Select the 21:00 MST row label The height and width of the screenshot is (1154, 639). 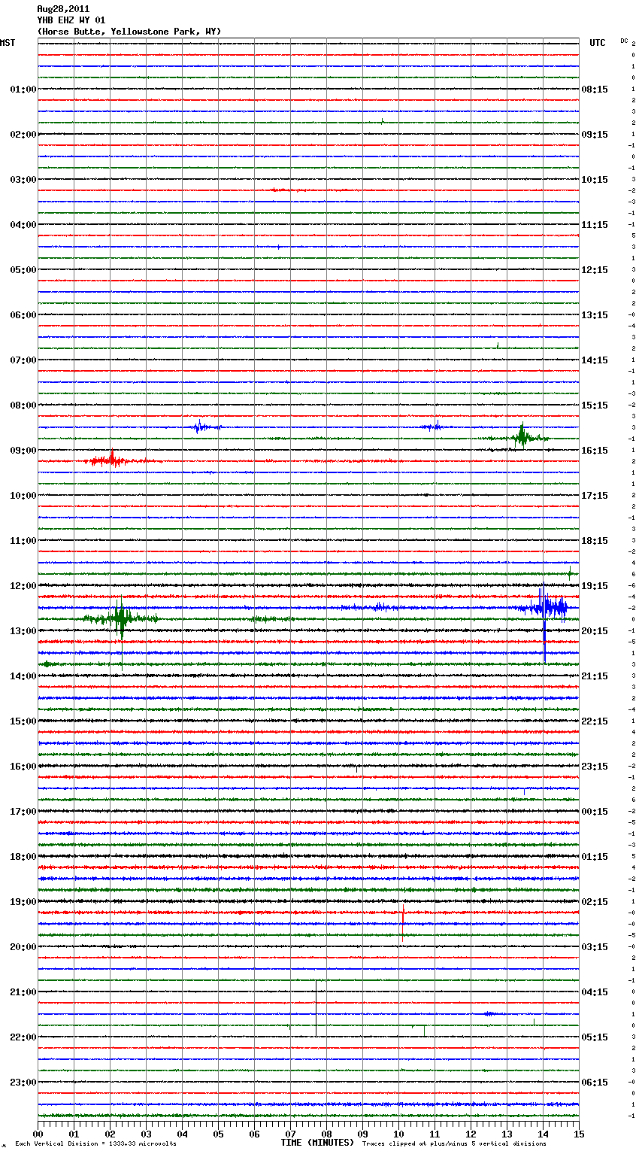click(23, 992)
